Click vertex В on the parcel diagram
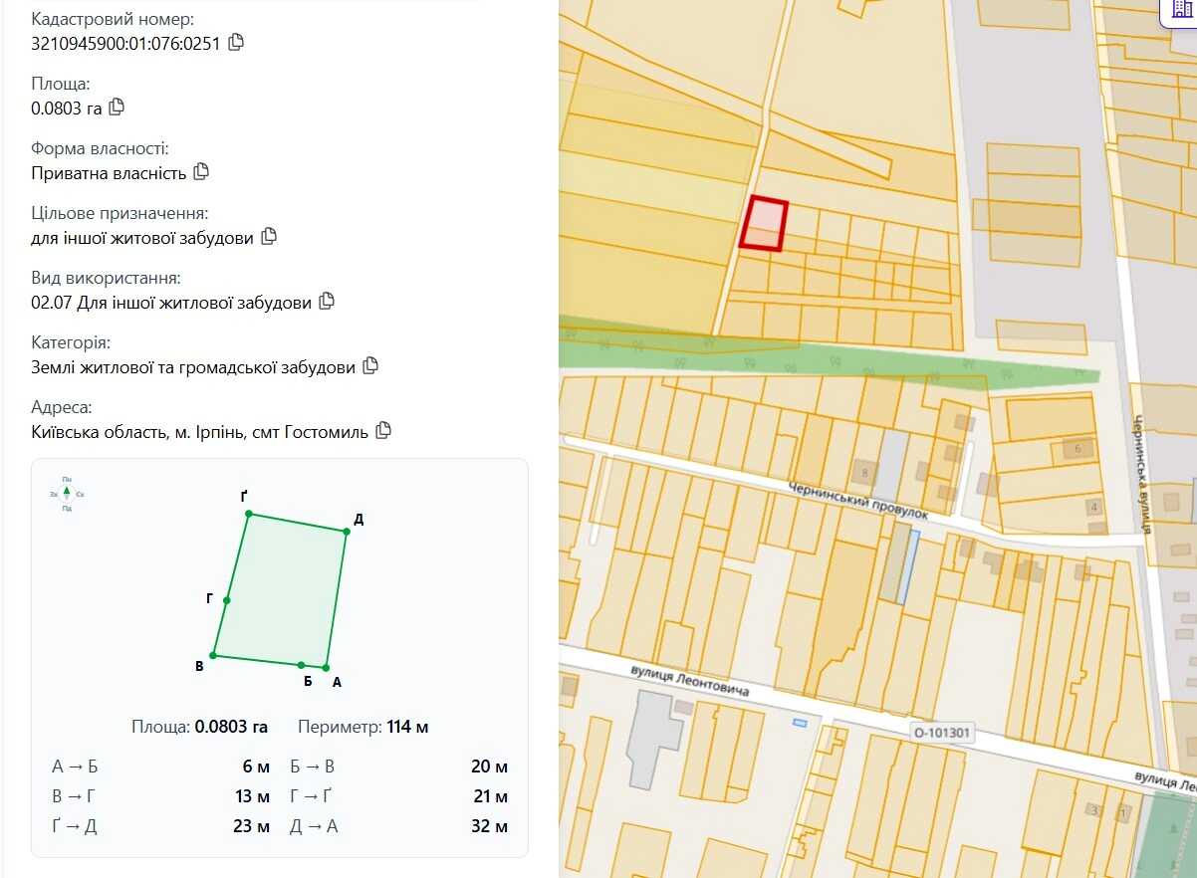The image size is (1197, 878). click(x=214, y=656)
